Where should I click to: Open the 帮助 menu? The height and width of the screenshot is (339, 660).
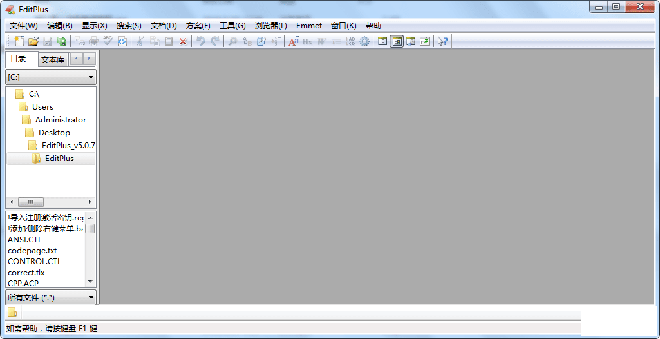point(373,26)
